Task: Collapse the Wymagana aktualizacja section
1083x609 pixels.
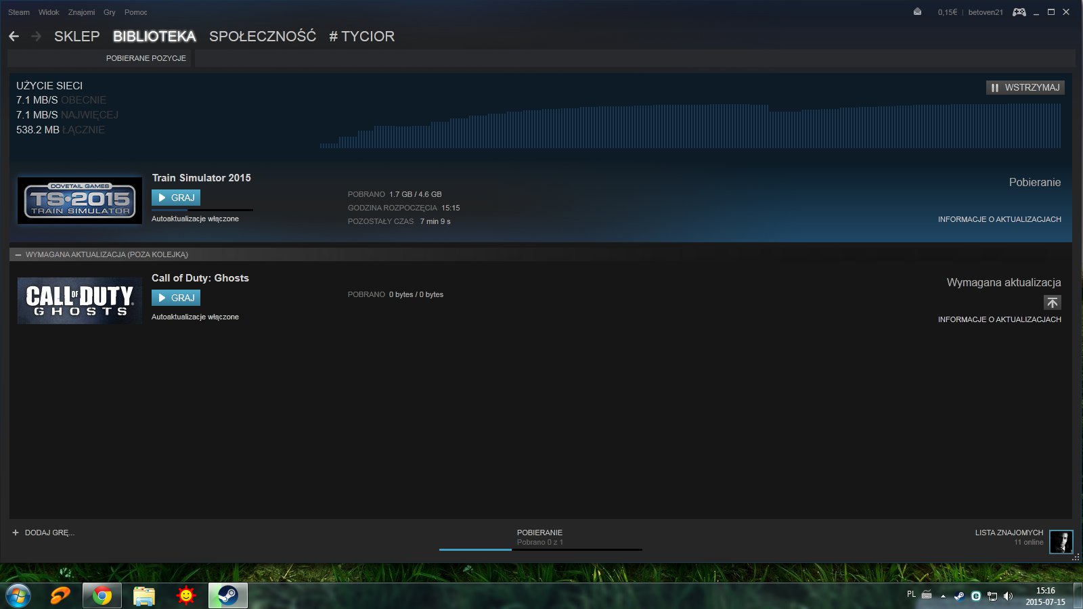Action: 18,255
